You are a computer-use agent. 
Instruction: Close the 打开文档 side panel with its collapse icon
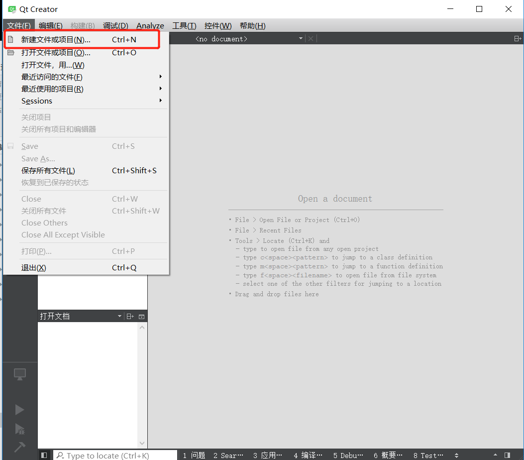coord(142,317)
